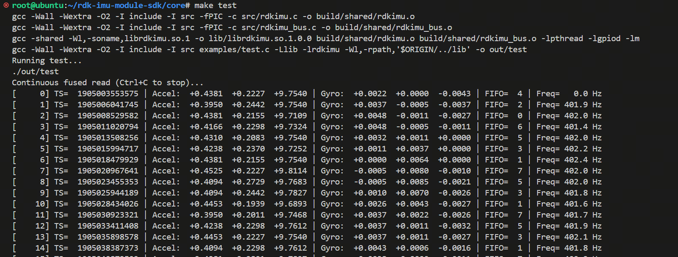Click timestamp 1905003553575 in row 0

[x=108, y=94]
